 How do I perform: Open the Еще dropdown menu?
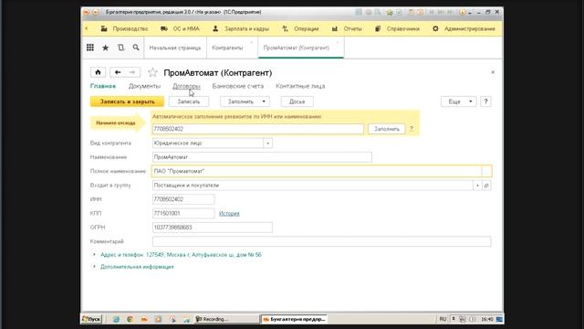pos(458,101)
